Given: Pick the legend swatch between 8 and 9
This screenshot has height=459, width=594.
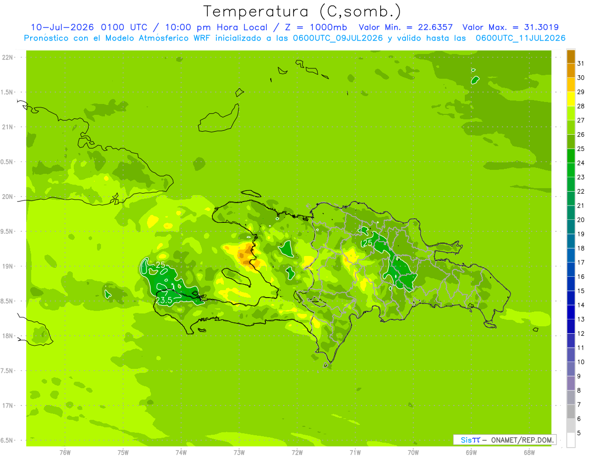Looking at the screenshot, I should coord(571,384).
